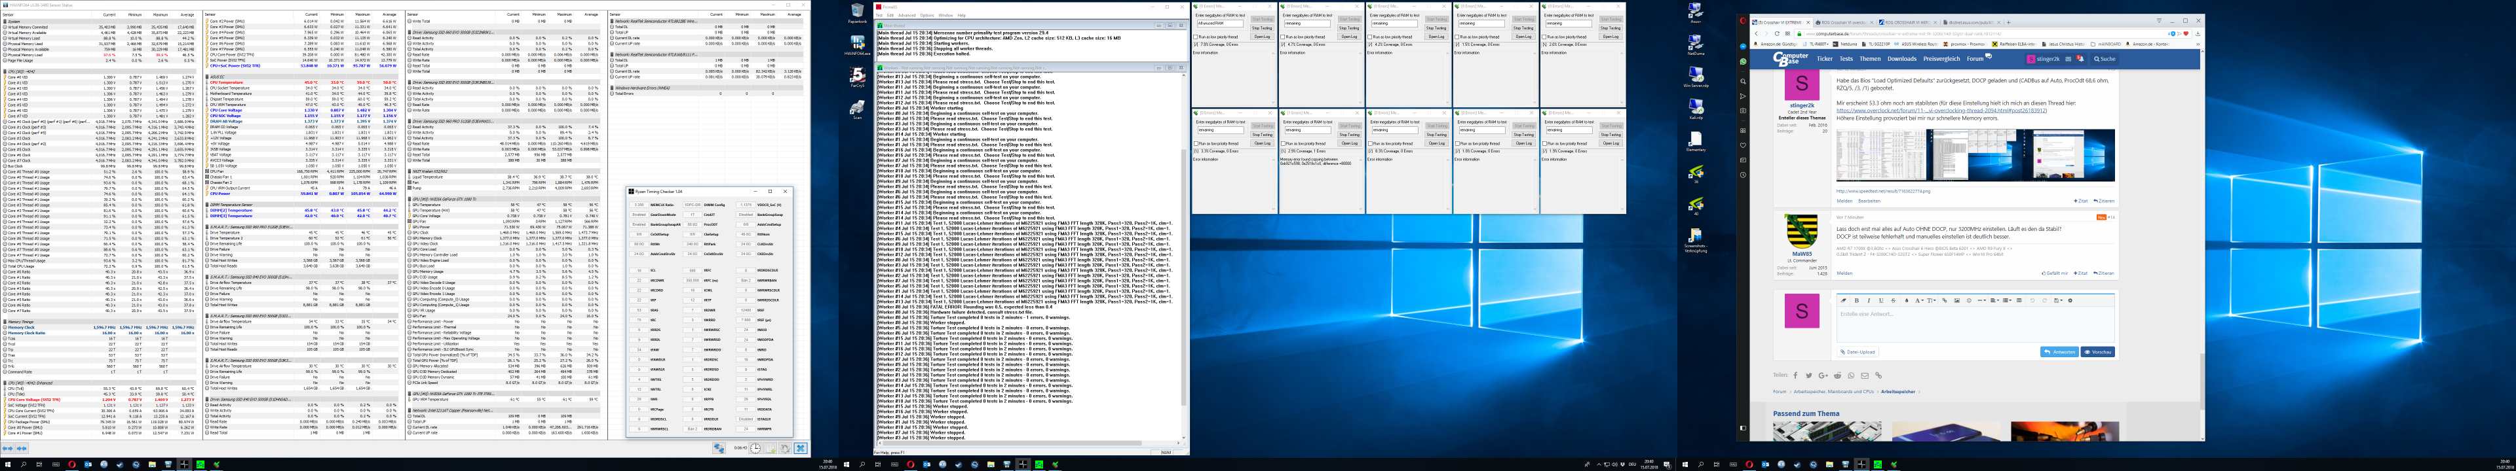
Task: Share the thread on Twitter
Action: tap(1809, 375)
